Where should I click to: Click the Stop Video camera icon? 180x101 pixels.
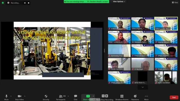[x=19, y=96]
